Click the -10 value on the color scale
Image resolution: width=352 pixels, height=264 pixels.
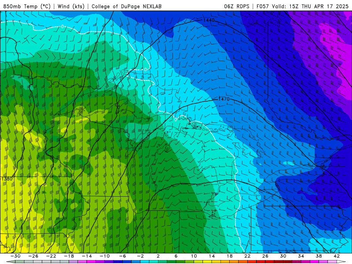pos(105,256)
